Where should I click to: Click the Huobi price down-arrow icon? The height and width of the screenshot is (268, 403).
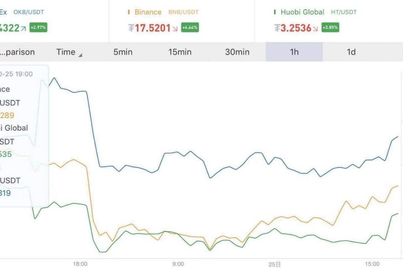tap(315, 28)
